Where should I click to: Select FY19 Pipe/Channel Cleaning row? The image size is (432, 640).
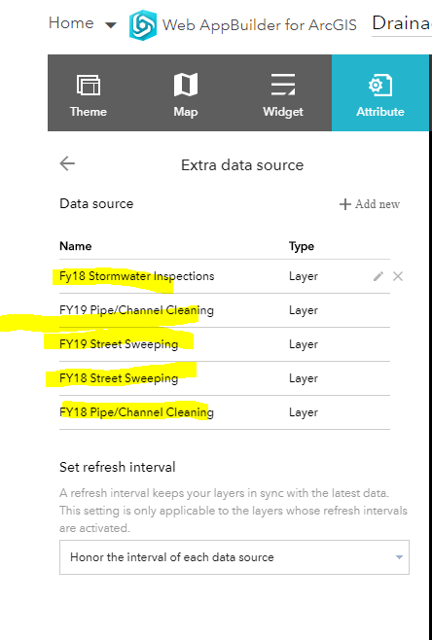pos(225,310)
